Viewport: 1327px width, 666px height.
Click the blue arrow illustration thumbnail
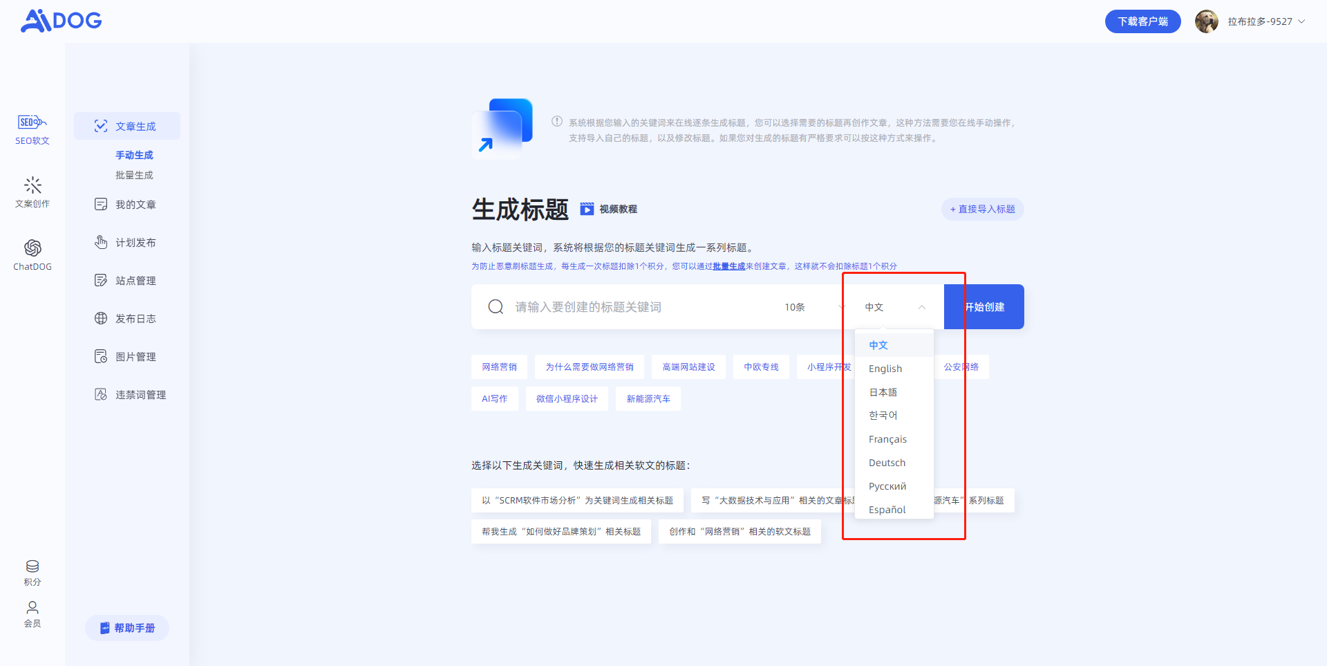click(503, 128)
